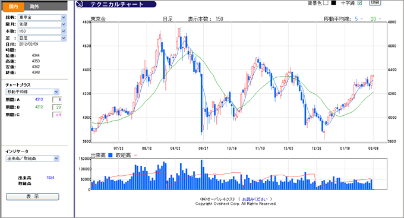Select the black background color swatch
Viewport: 404px width, 218px height.
point(334,3)
